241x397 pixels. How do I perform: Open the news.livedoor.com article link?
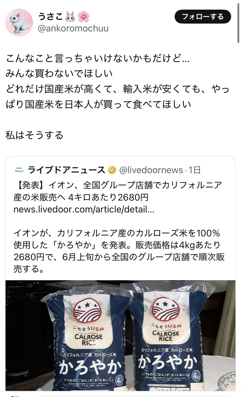(84, 210)
